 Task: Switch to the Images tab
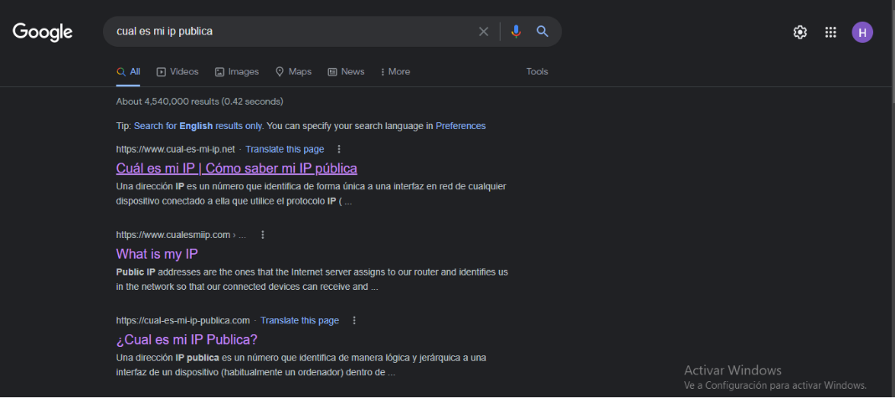pyautogui.click(x=237, y=72)
